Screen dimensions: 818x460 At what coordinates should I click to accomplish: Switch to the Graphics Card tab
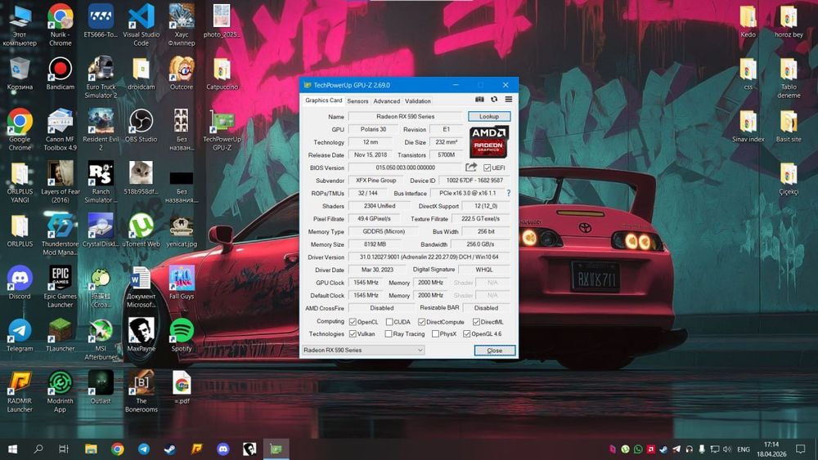tap(323, 100)
